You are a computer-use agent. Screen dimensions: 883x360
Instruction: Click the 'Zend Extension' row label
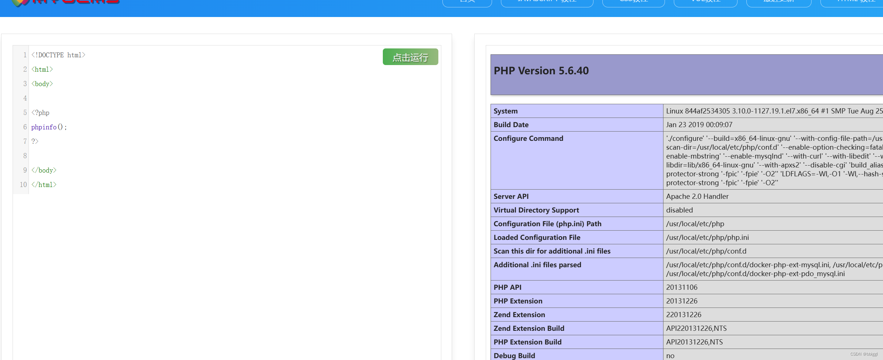[x=519, y=315]
